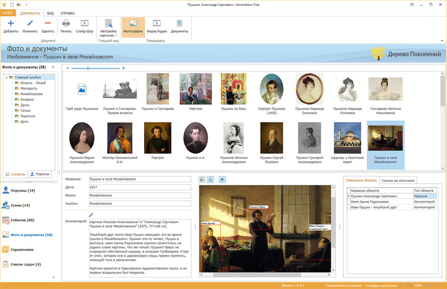Open the ФАЙЛ menu
The width and height of the screenshot is (447, 289).
8,13
